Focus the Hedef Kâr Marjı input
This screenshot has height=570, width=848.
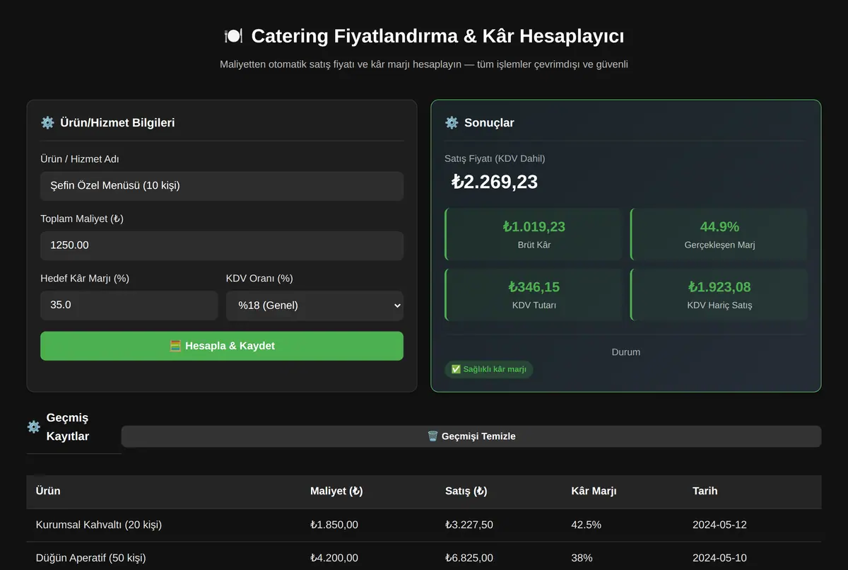coord(129,306)
